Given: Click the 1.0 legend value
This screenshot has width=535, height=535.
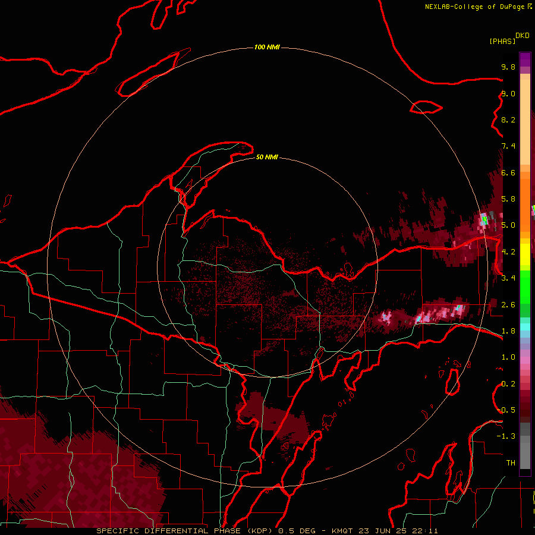Looking at the screenshot, I should (x=508, y=357).
